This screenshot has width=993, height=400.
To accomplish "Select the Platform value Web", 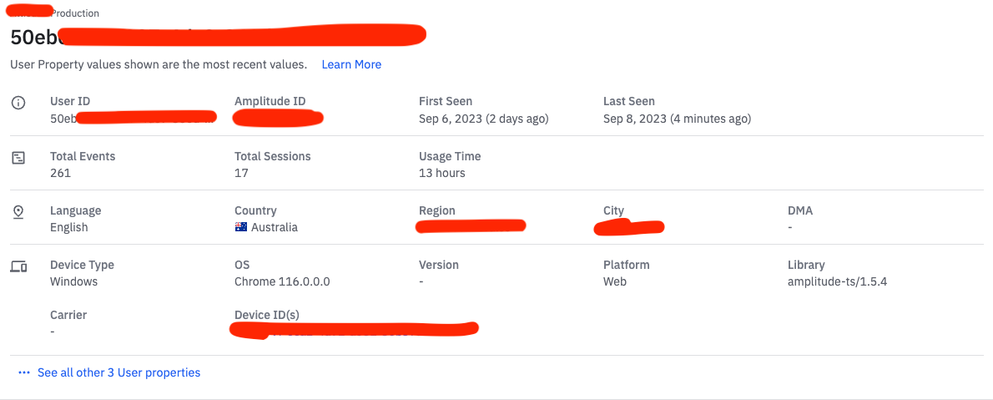I will coord(615,281).
